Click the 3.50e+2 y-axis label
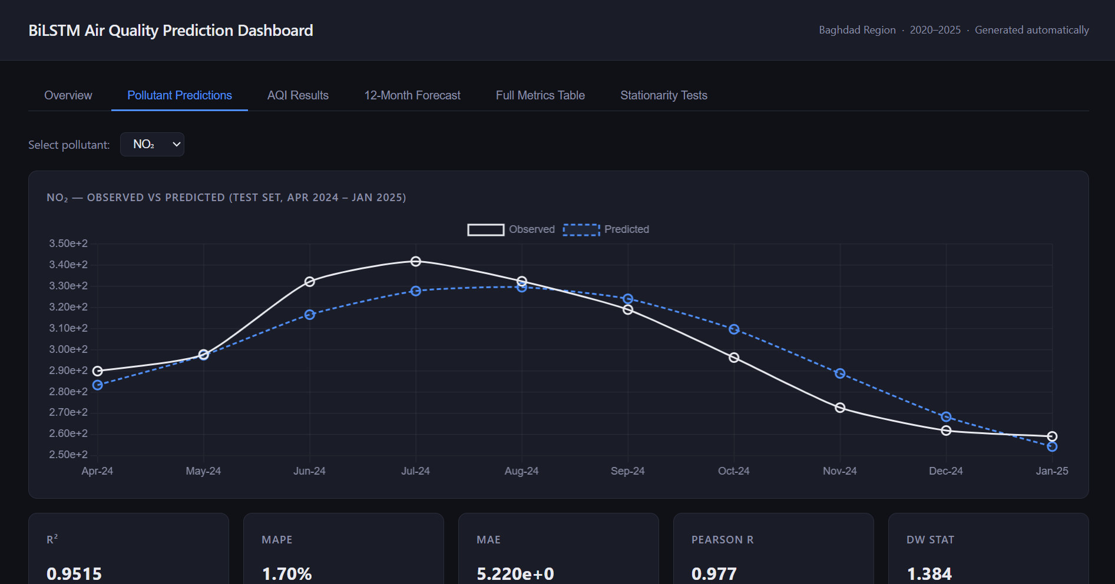Viewport: 1115px width, 584px height. (x=68, y=243)
